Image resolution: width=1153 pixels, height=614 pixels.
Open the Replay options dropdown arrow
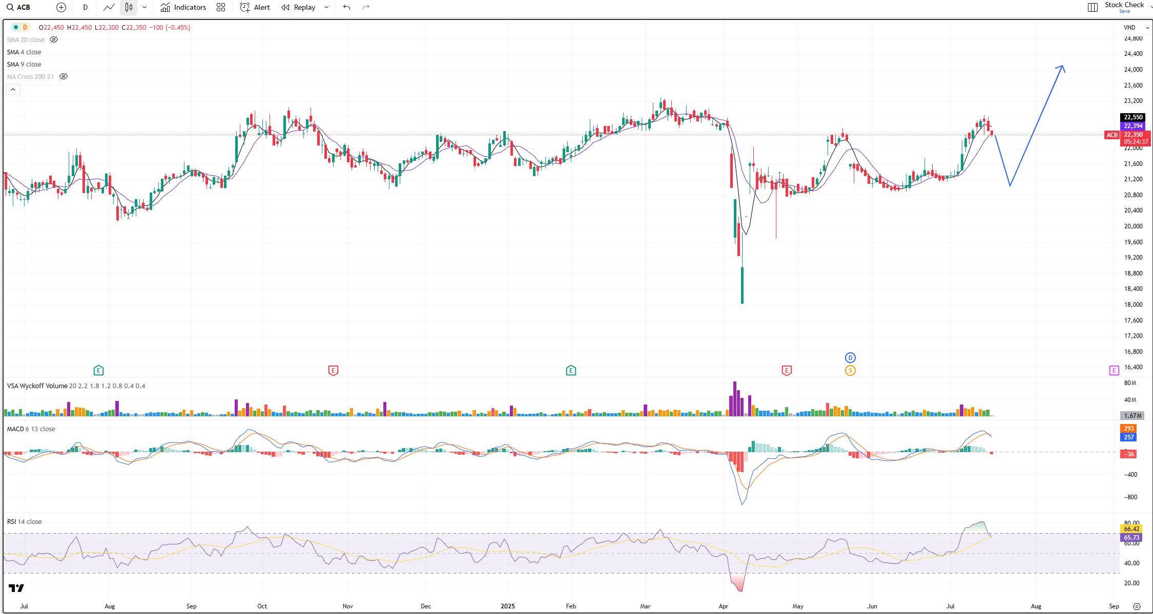pos(326,7)
